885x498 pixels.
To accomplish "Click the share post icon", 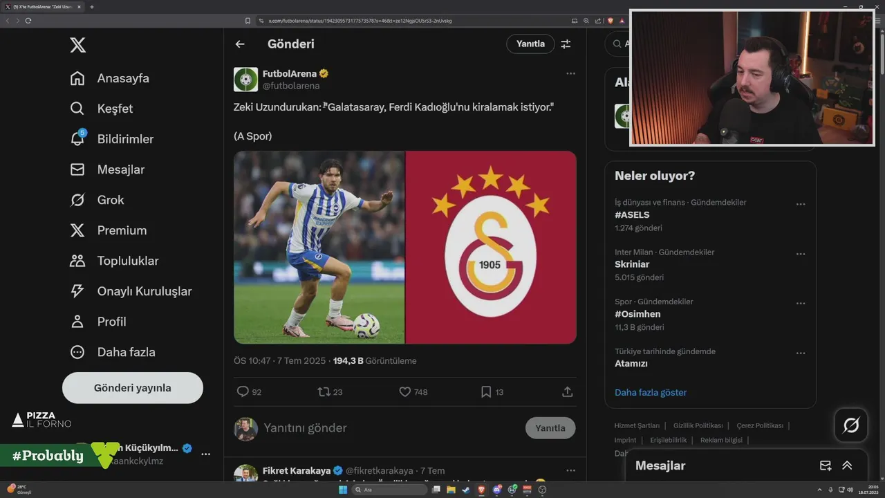I will click(x=568, y=391).
